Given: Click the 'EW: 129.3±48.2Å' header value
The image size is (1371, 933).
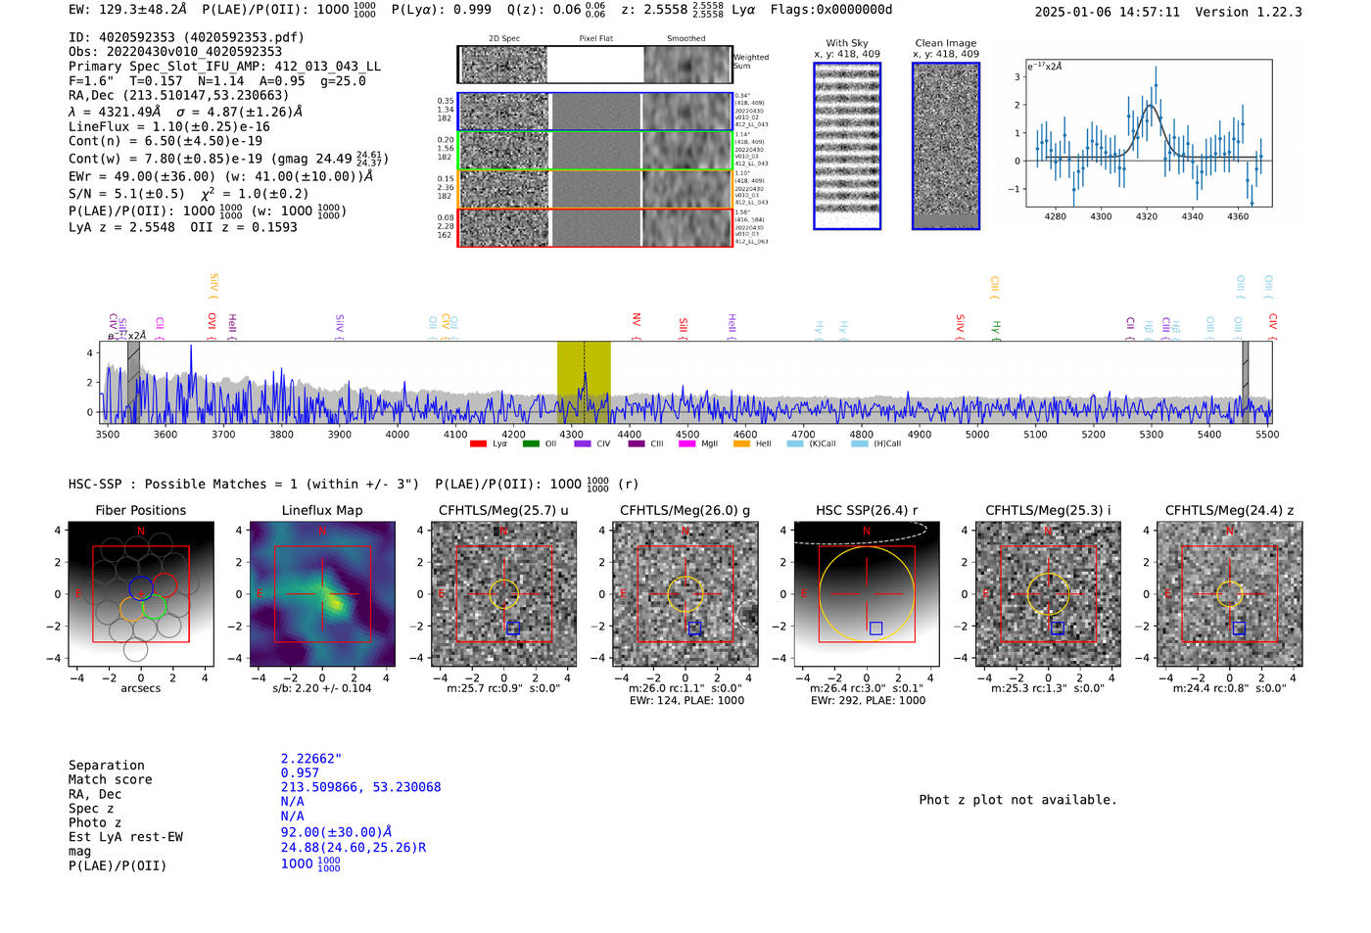Looking at the screenshot, I should [x=127, y=9].
